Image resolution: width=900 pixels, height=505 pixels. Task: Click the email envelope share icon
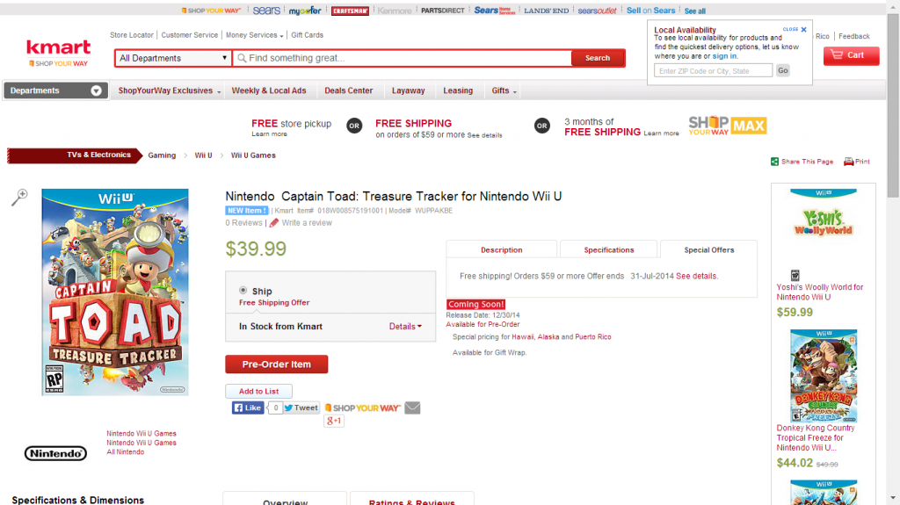click(412, 408)
